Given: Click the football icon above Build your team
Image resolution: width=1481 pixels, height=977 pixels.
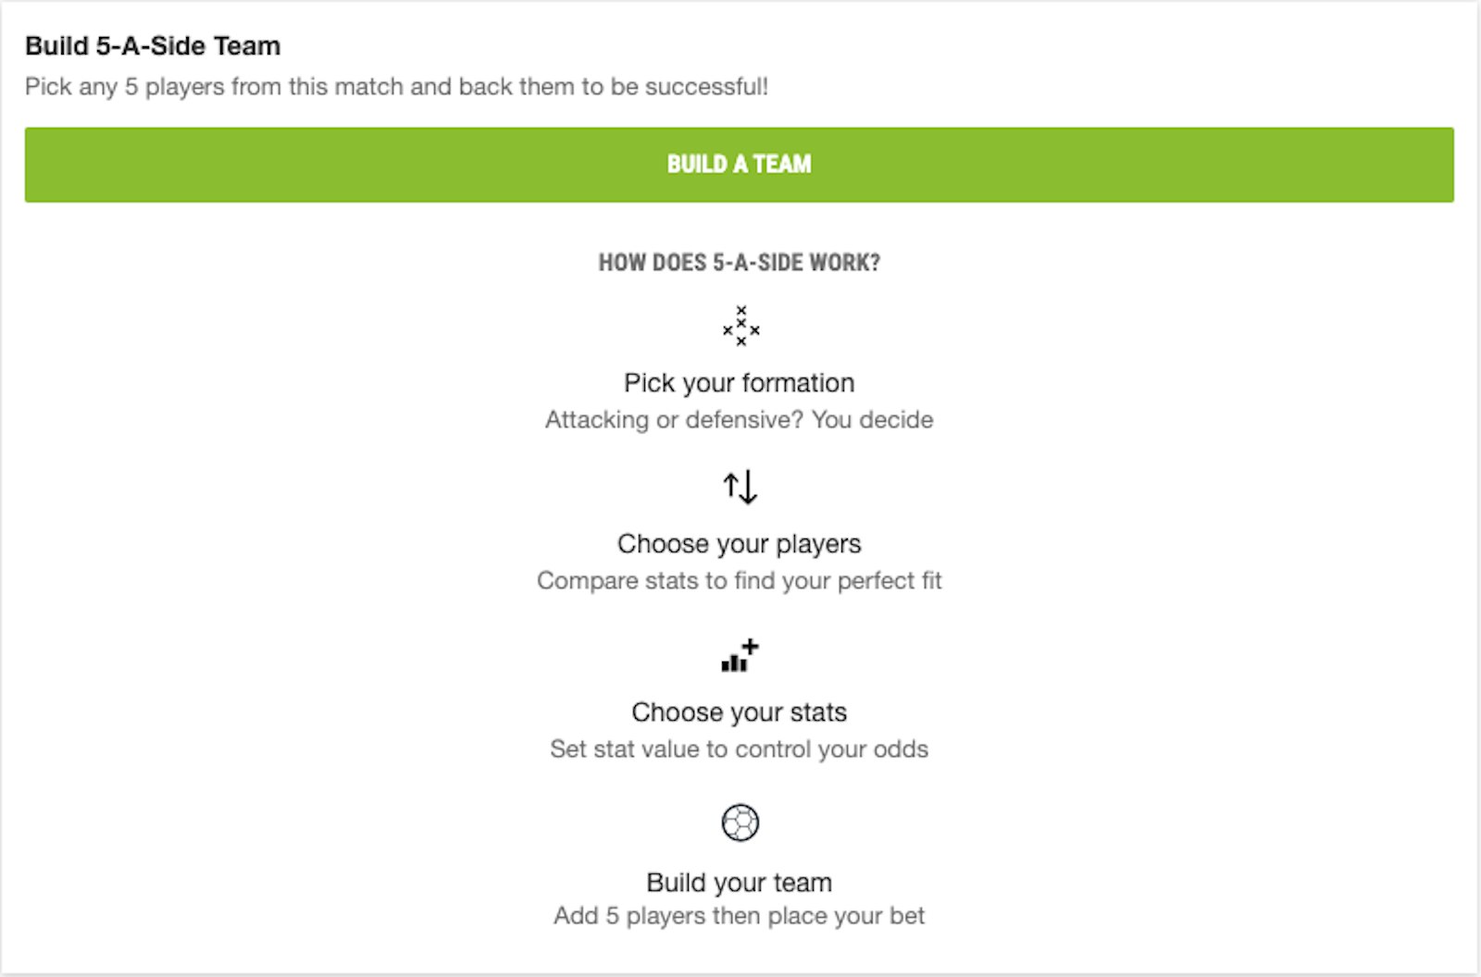Looking at the screenshot, I should pyautogui.click(x=740, y=822).
